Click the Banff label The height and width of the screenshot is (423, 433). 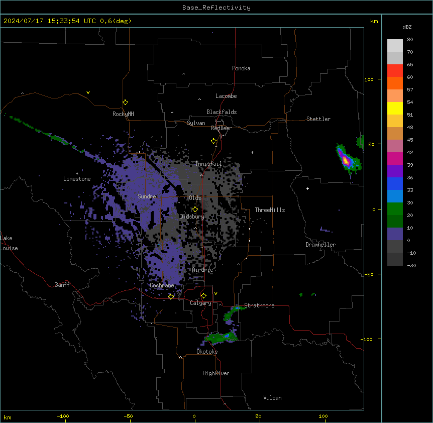click(62, 285)
